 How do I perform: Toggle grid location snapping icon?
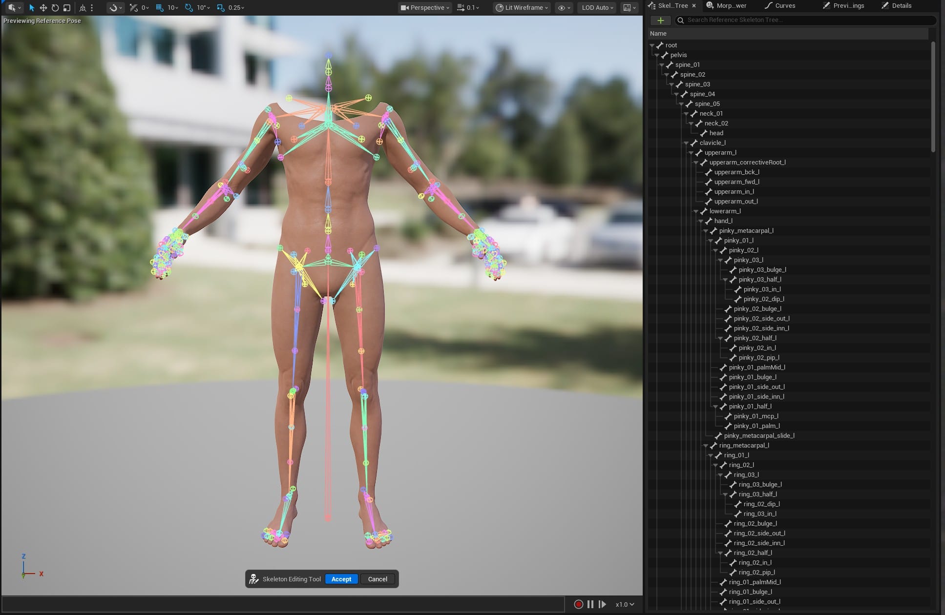160,8
